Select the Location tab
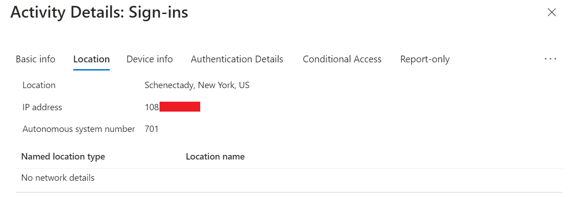Image resolution: width=574 pixels, height=197 pixels. (x=91, y=59)
